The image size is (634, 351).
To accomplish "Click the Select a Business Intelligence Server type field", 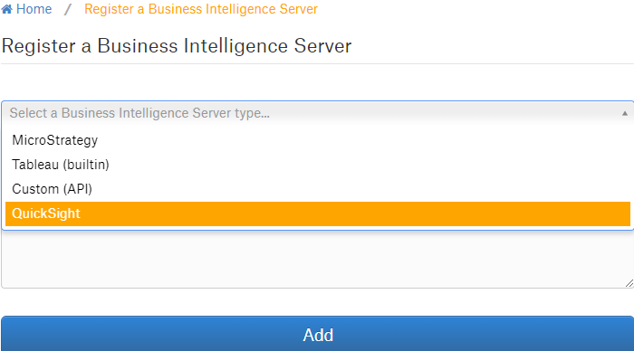I will point(317,113).
